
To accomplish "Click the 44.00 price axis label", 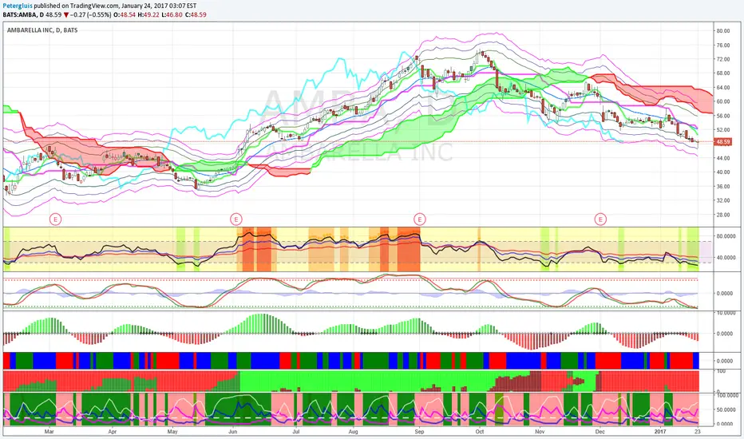I will [x=723, y=158].
